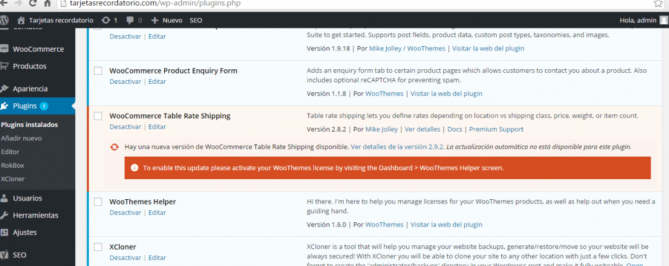Click the plus icon beside Nuevo
The height and width of the screenshot is (266, 669).
(x=155, y=20)
